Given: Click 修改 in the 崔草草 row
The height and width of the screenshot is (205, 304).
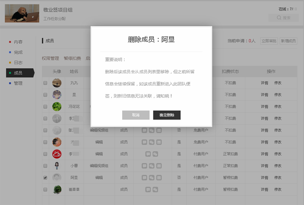Looking at the screenshot, I should (278, 189).
